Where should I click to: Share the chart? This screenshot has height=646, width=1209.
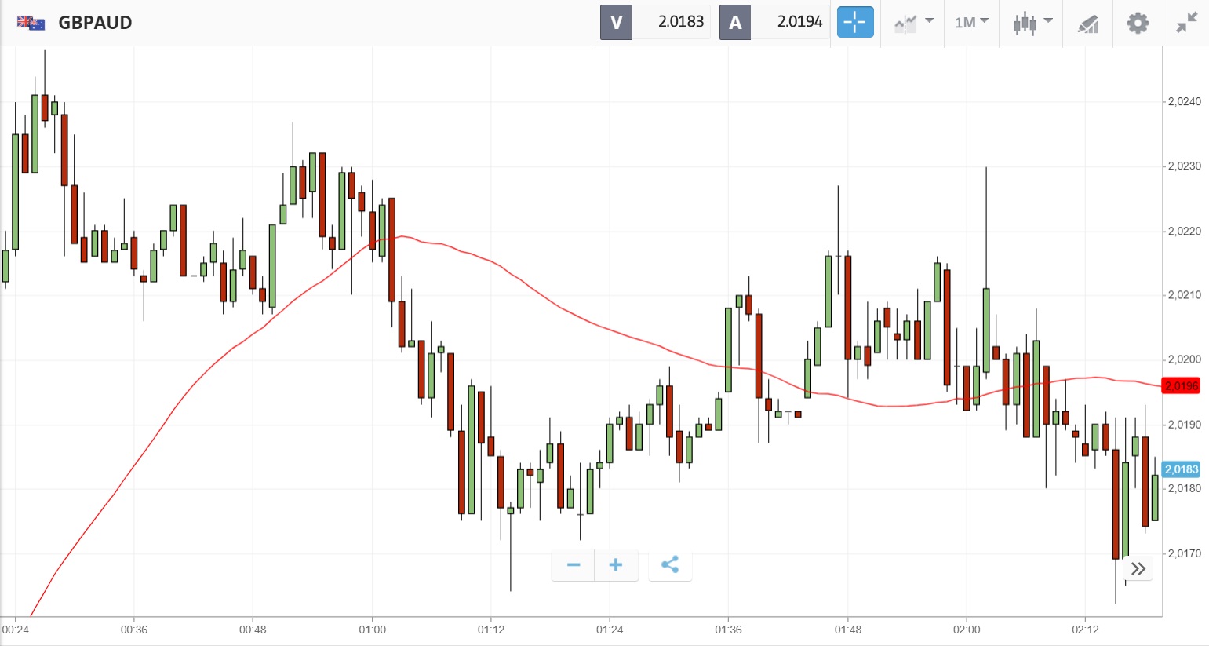point(670,565)
